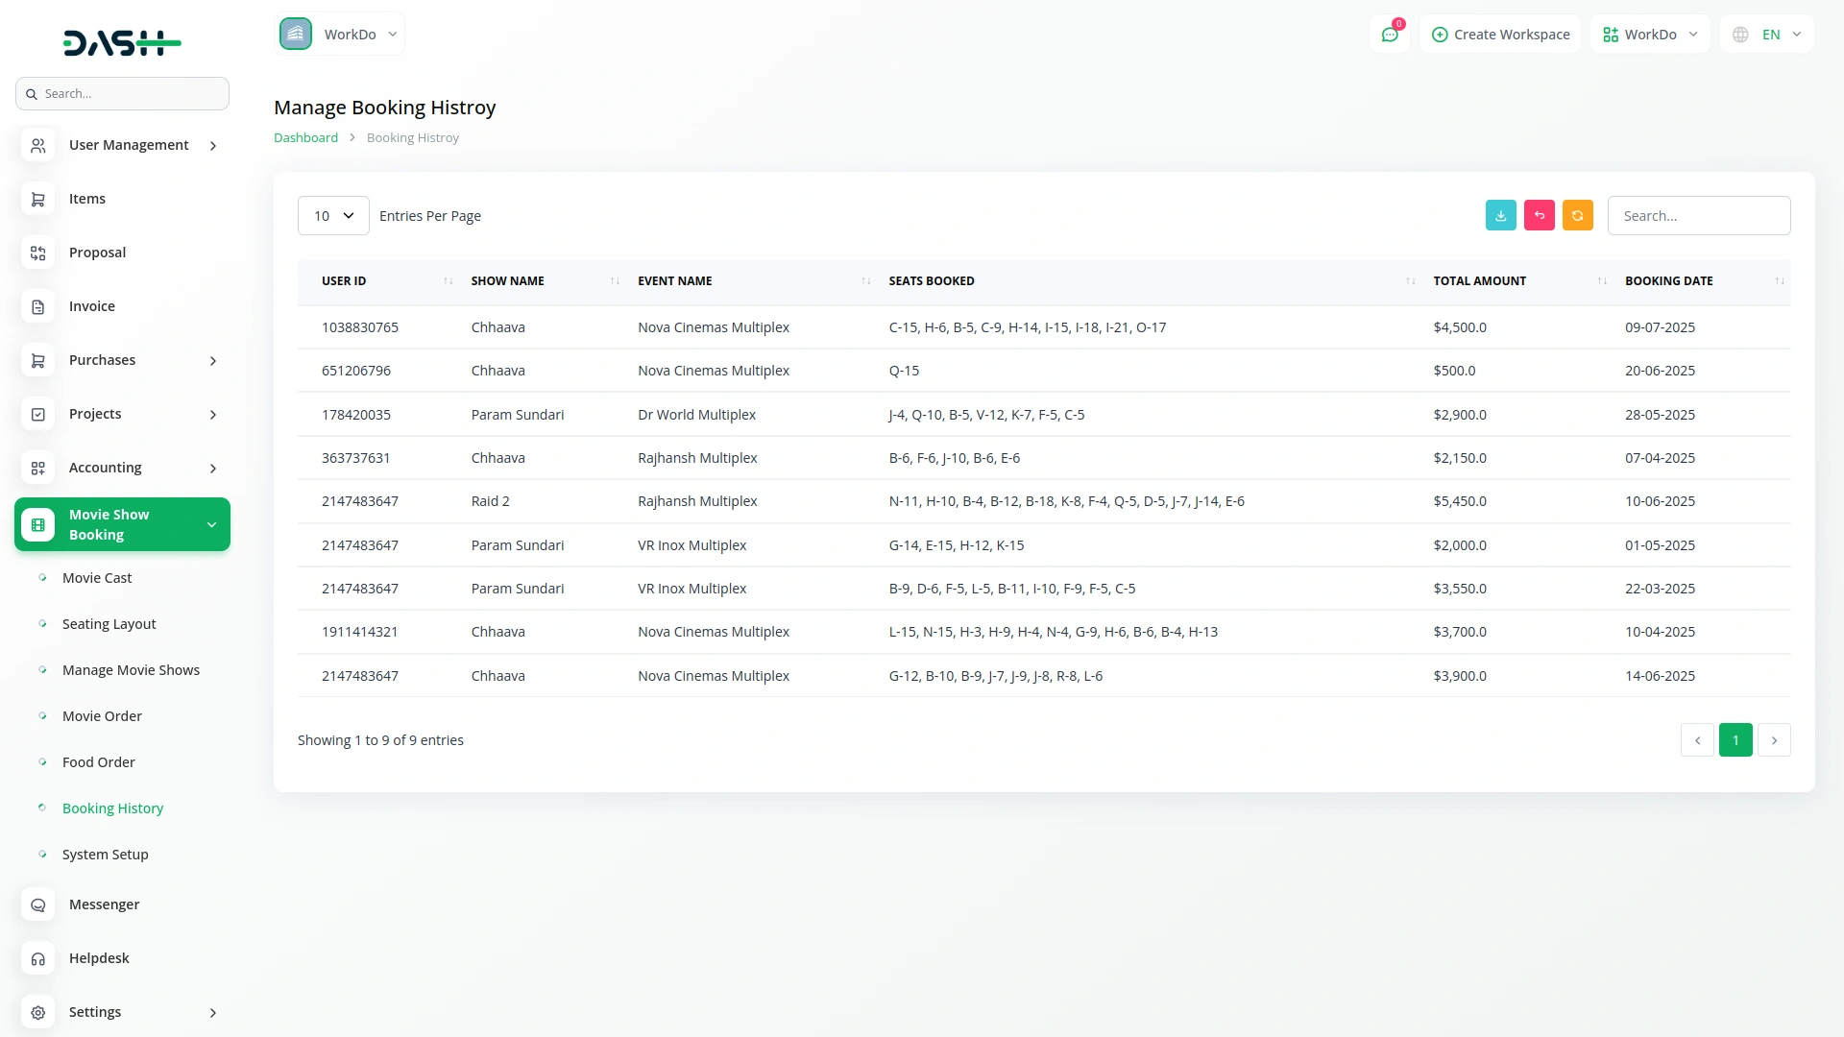Toggle sorting on the USER ID column

tap(448, 280)
